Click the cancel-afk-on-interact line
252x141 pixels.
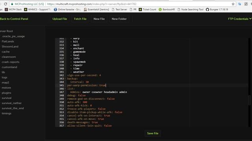[x=89, y=116]
